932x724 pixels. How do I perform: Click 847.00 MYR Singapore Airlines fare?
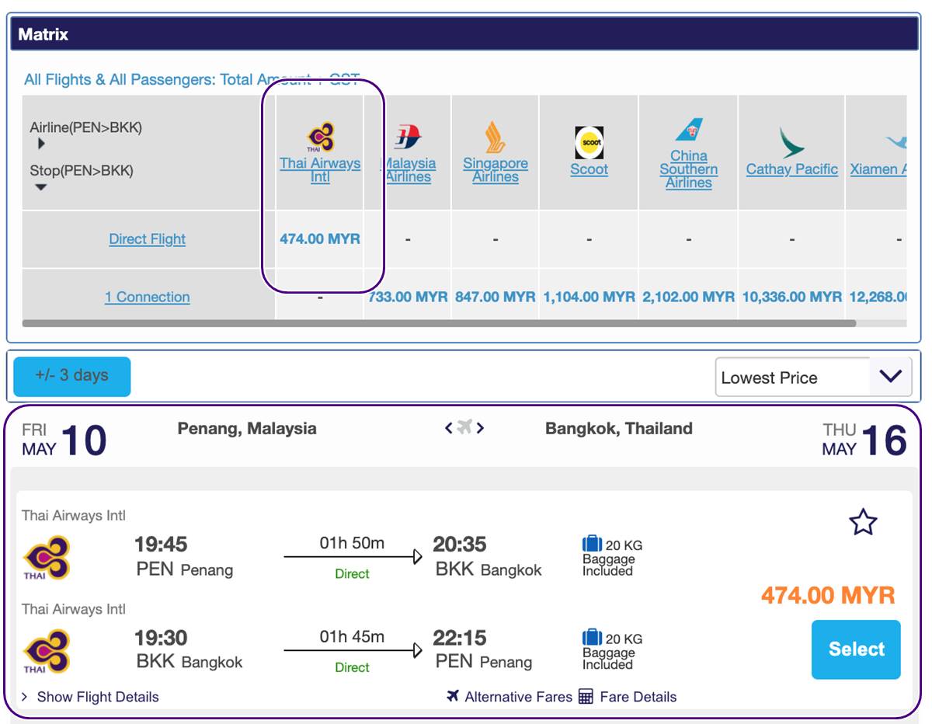click(x=496, y=297)
